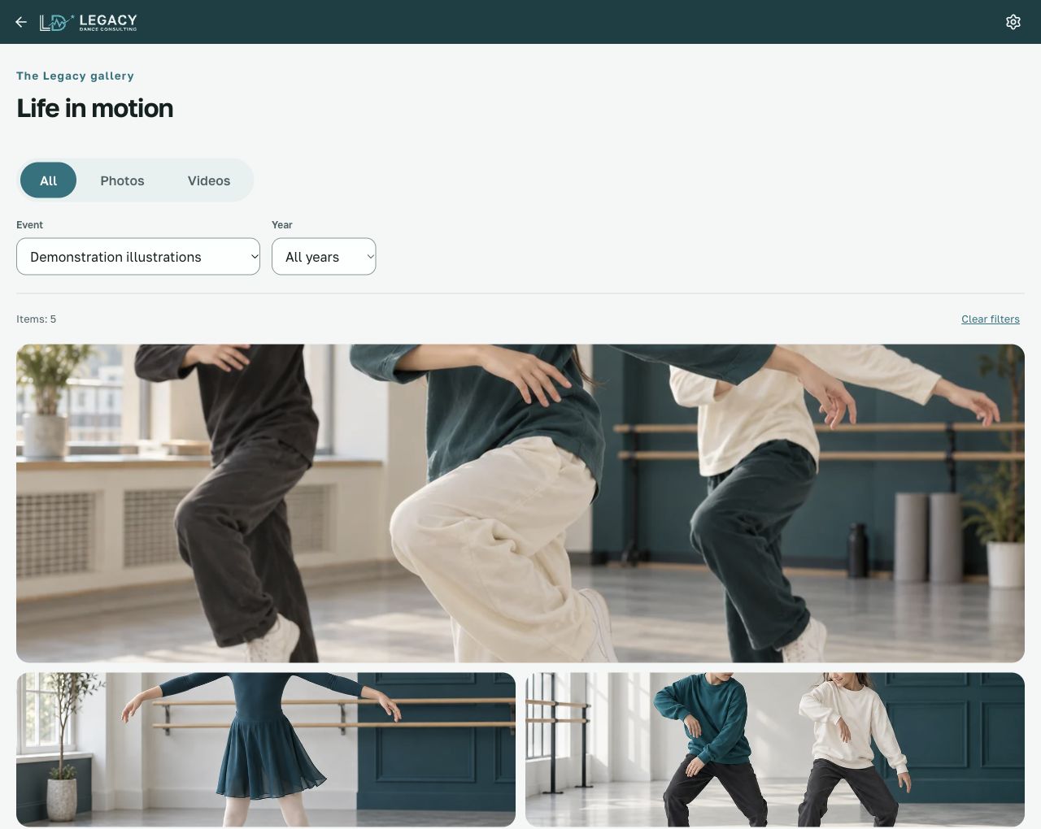Click the Legacy Dance Consulting logo
This screenshot has width=1041, height=829.
pos(89,22)
